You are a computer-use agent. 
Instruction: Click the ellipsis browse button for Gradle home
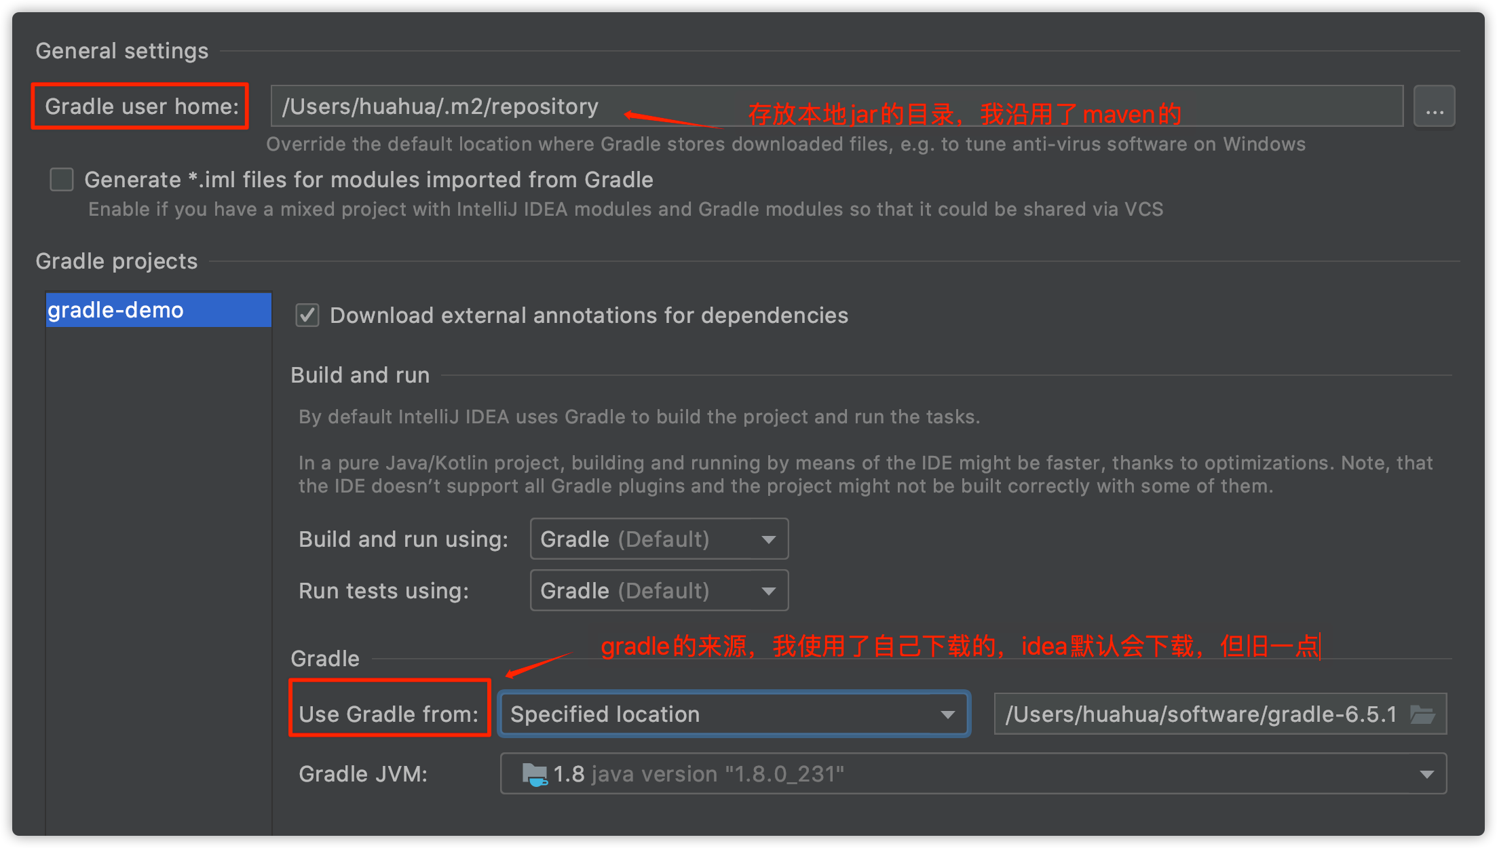click(x=1434, y=107)
